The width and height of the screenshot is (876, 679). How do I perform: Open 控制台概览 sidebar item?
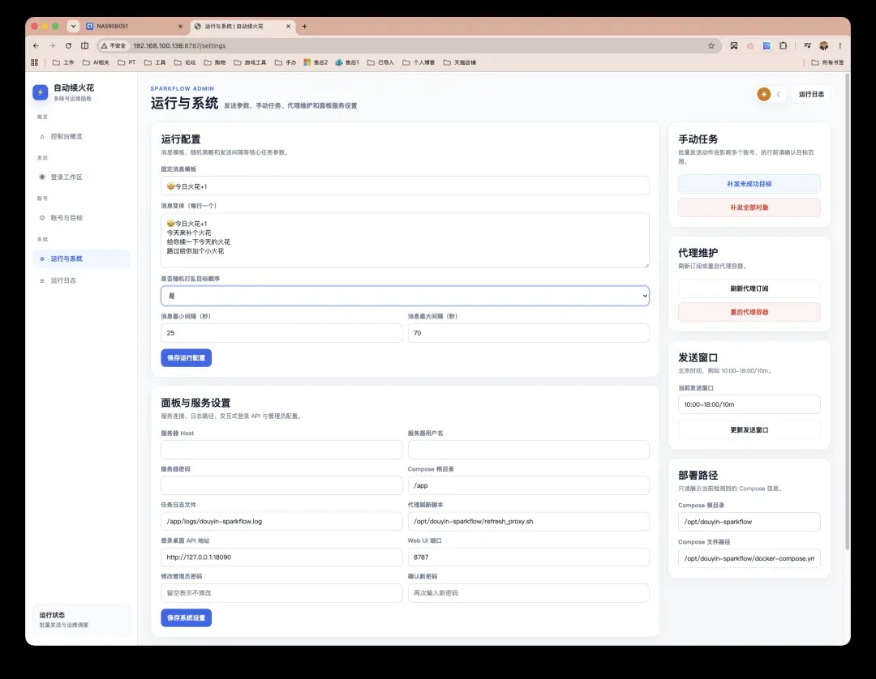[x=67, y=136]
